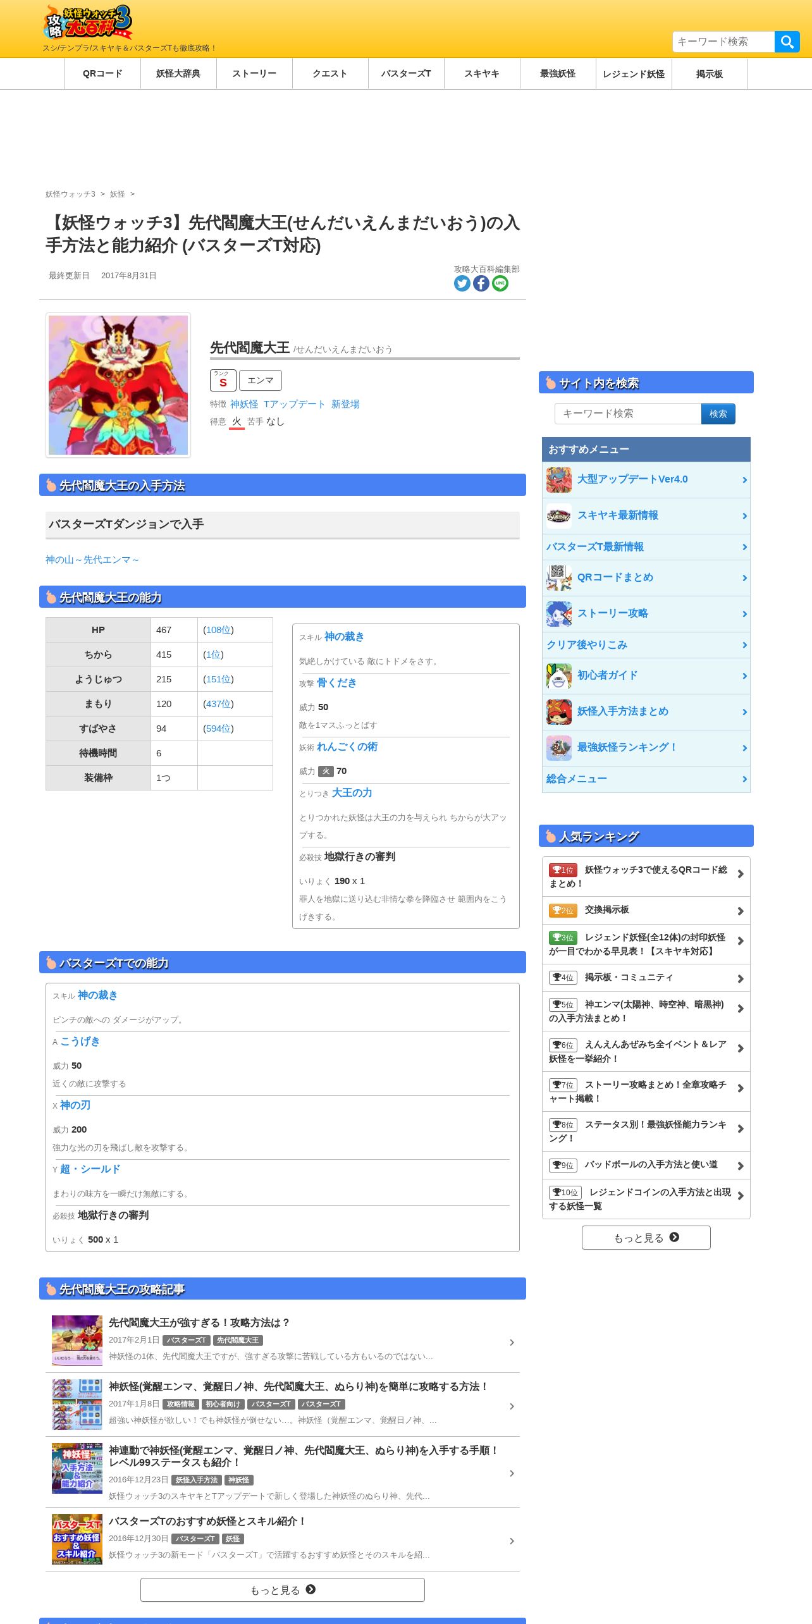Open thumbnail of 神妖怪を簡単に攻略する方法 article
This screenshot has height=1624, width=812.
(77, 1405)
